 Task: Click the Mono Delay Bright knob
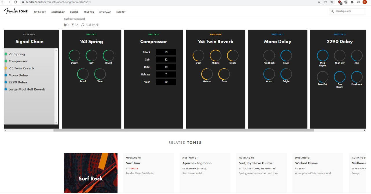click(286, 74)
